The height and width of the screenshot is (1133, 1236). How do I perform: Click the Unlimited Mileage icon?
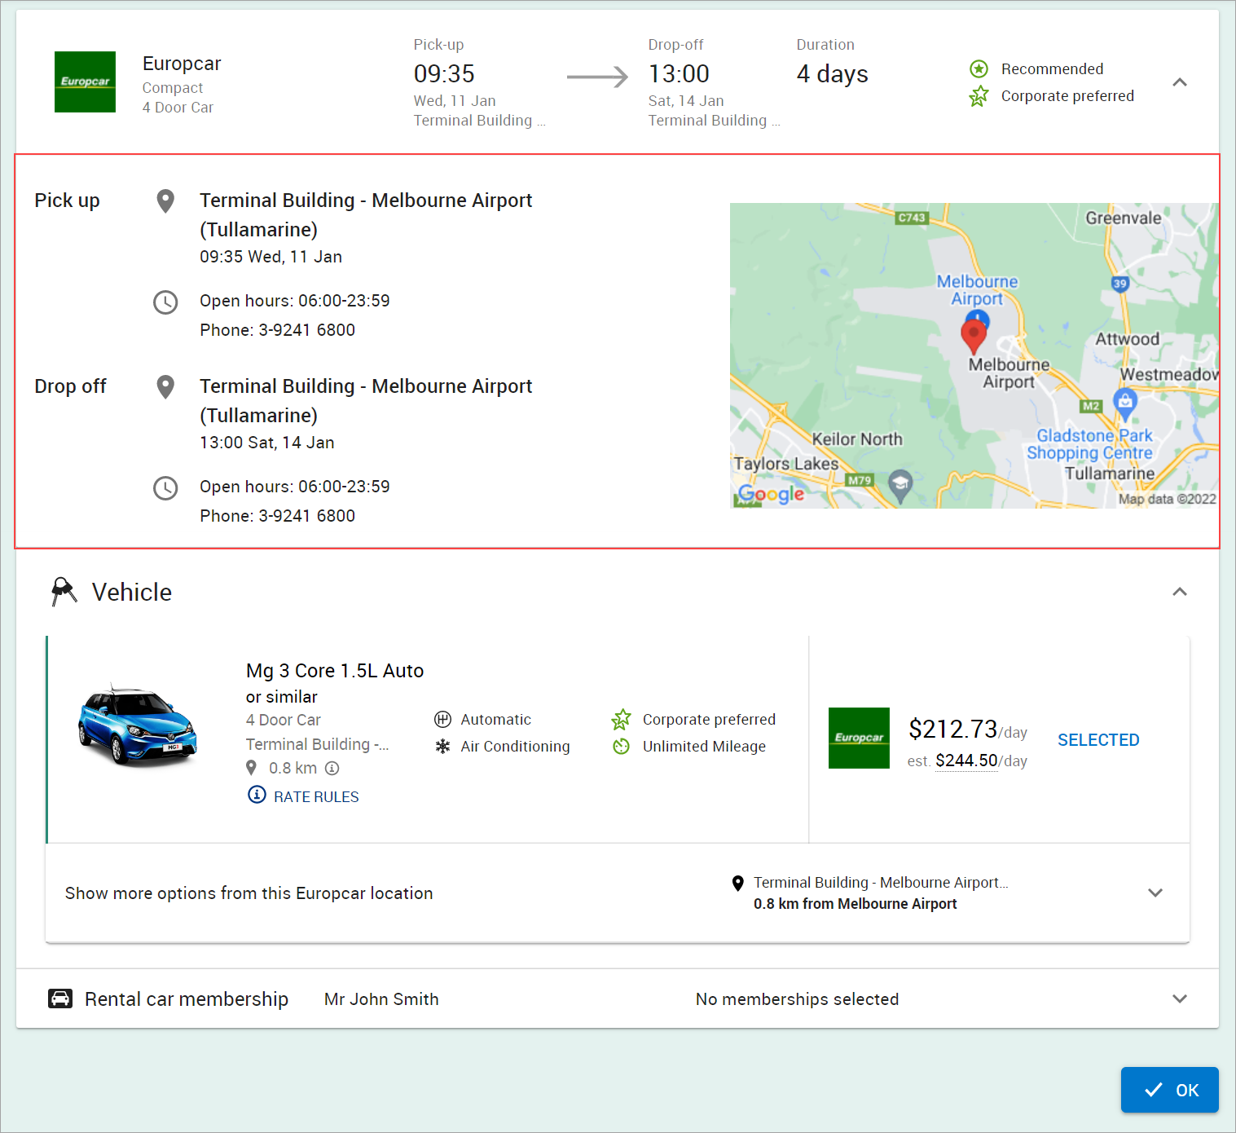[x=621, y=746]
